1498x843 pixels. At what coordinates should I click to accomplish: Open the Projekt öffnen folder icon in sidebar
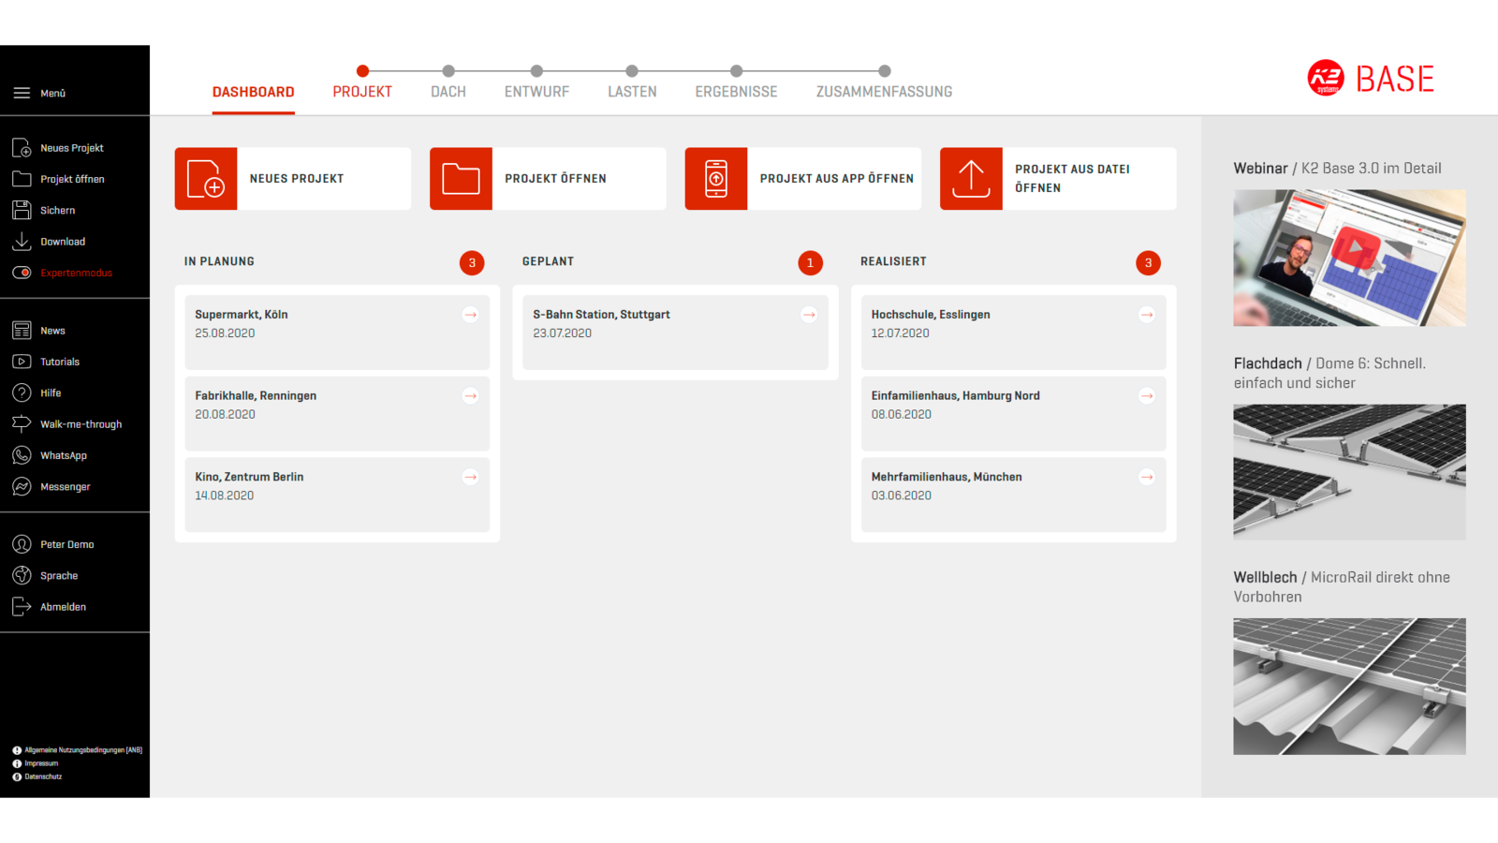point(22,178)
